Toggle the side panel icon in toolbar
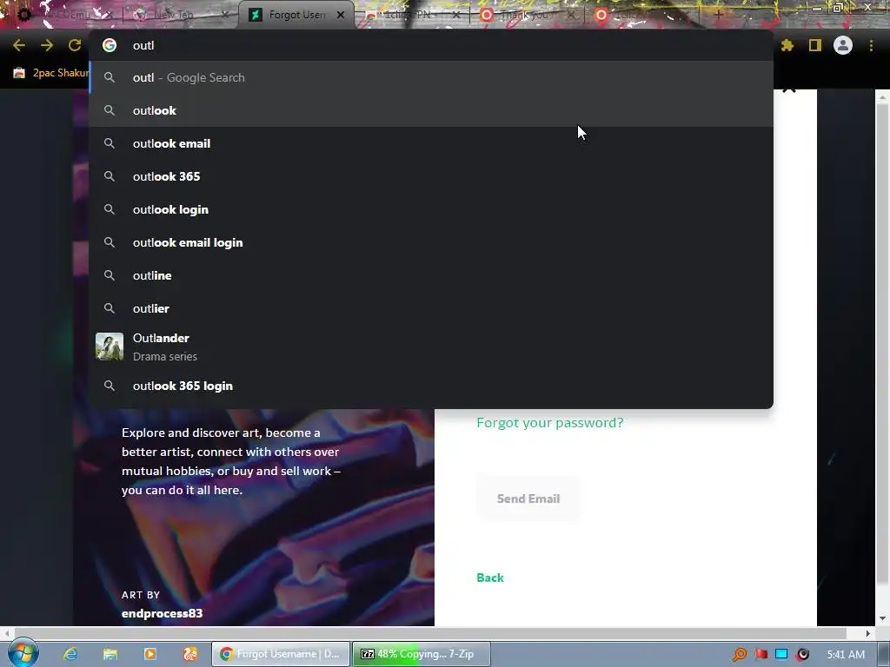Image resolution: width=890 pixels, height=667 pixels. coord(815,45)
